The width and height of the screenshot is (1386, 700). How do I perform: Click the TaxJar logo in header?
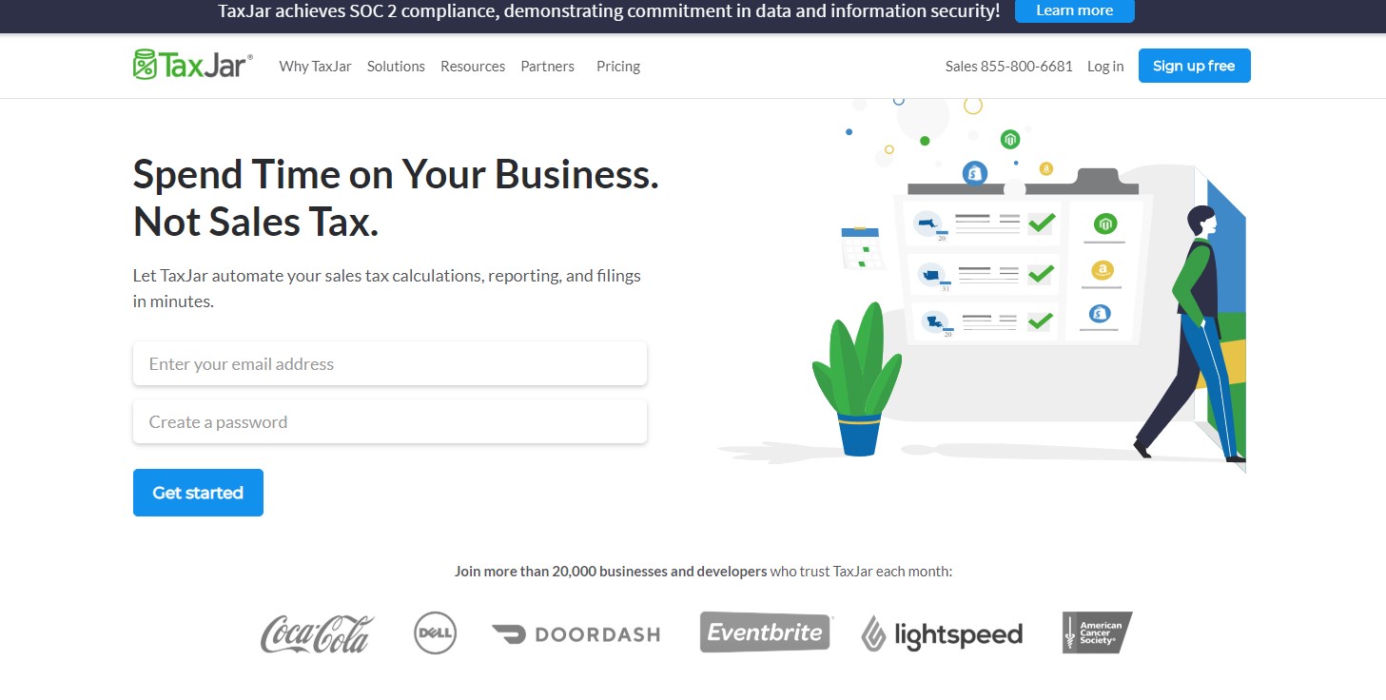tap(193, 65)
